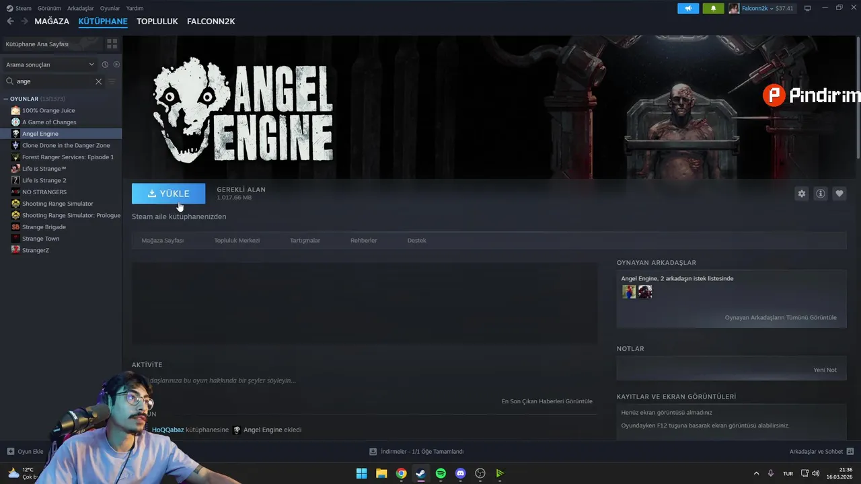Open advanced search filters icon
The width and height of the screenshot is (861, 484).
click(x=112, y=81)
